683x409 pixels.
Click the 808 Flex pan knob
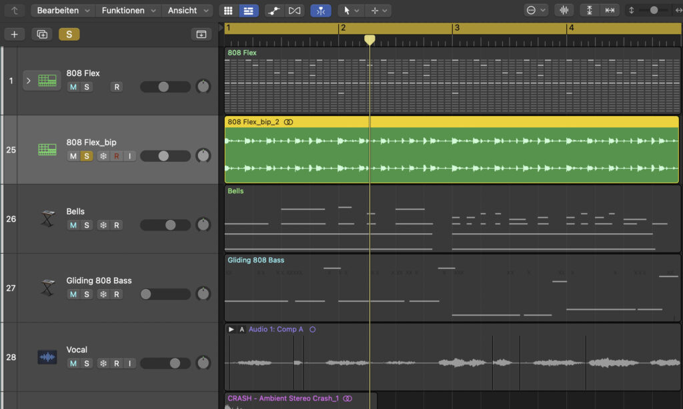pos(203,86)
